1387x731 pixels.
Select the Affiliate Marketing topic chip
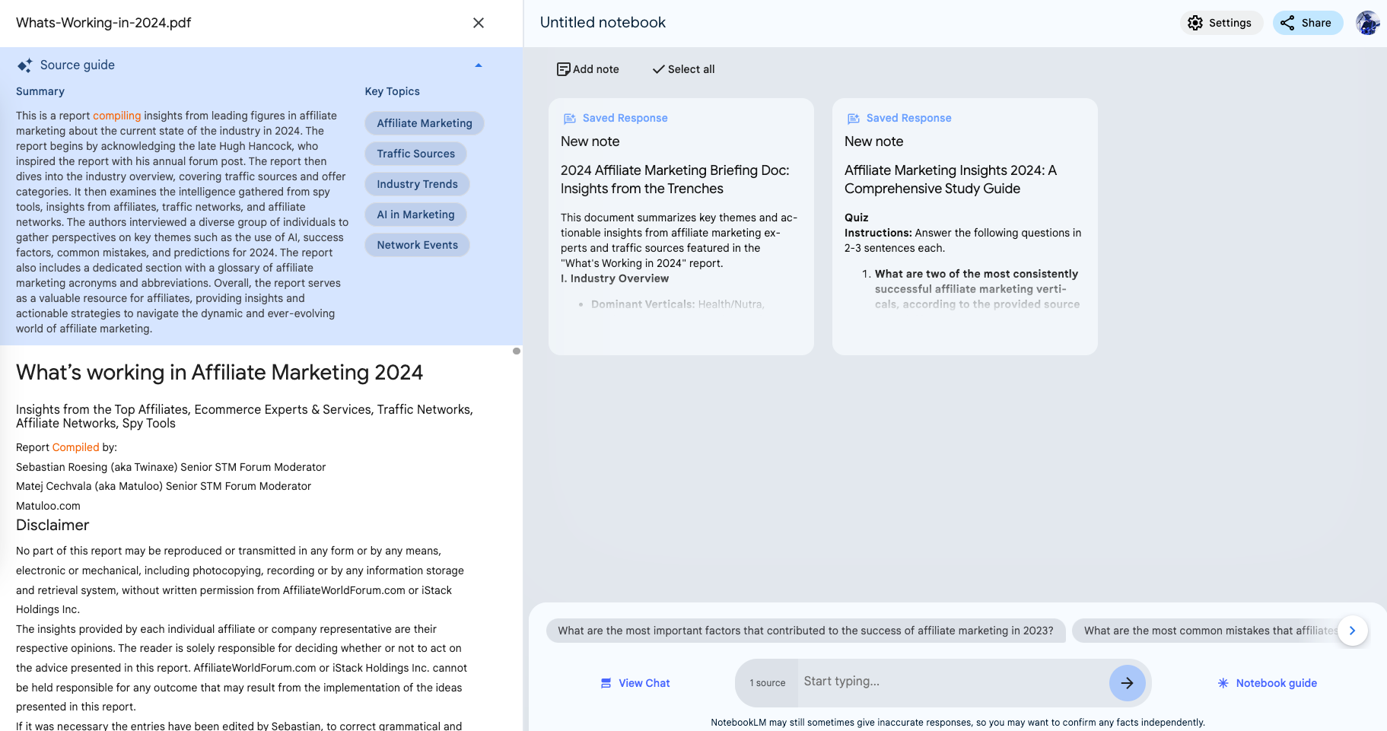425,123
